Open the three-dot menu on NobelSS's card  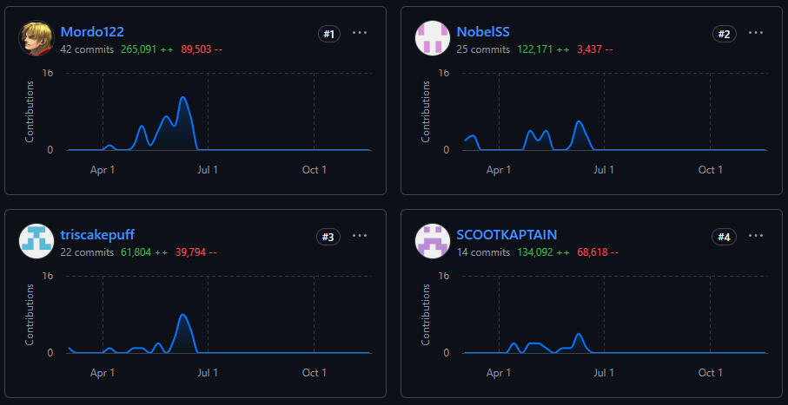[x=756, y=33]
